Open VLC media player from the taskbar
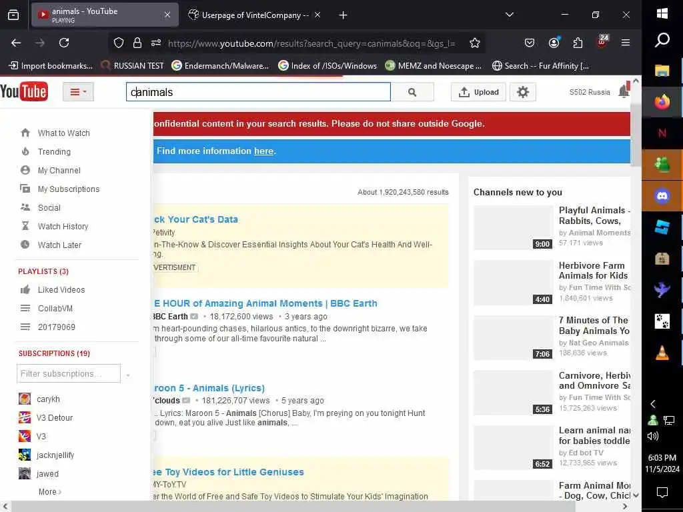This screenshot has height=512, width=683. click(662, 352)
